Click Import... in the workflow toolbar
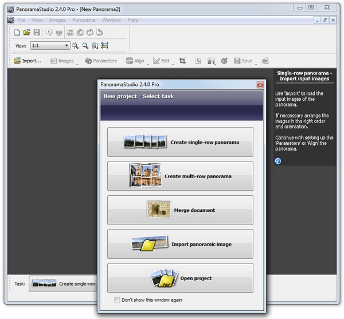 point(28,61)
